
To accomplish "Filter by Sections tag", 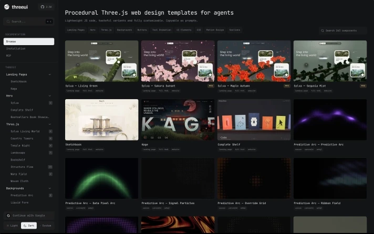I will [235, 30].
